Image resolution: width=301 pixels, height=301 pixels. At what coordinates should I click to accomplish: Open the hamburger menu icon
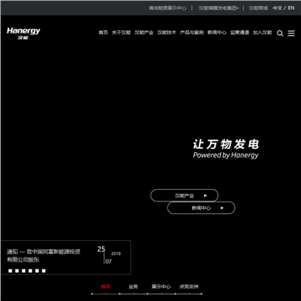pos(291,33)
